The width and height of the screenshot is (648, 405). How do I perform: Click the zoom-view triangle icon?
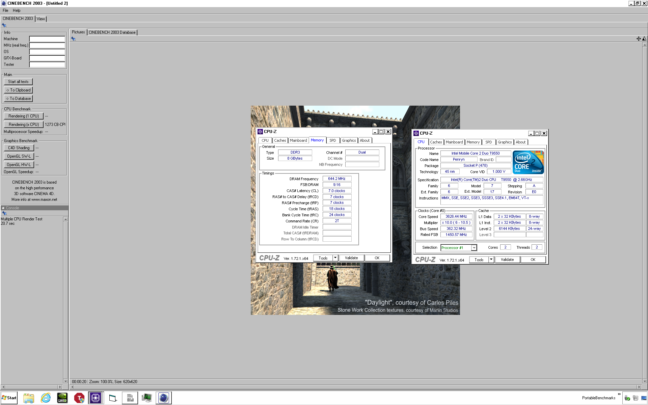tap(644, 39)
